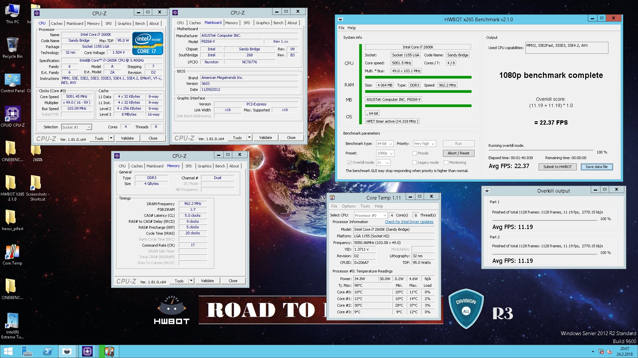The image size is (638, 358).
Task: Click the network status tray icon
Action: click(601, 352)
